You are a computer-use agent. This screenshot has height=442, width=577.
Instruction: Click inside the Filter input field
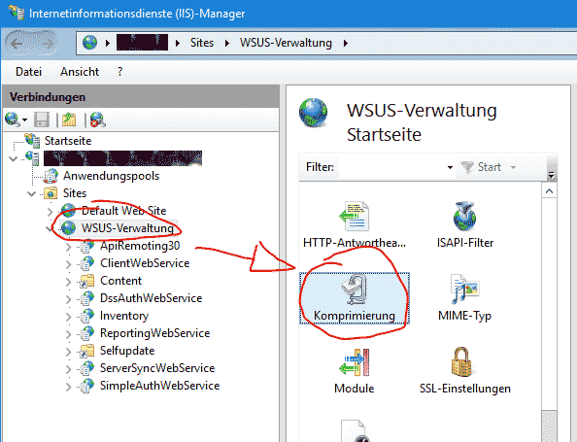click(x=392, y=167)
